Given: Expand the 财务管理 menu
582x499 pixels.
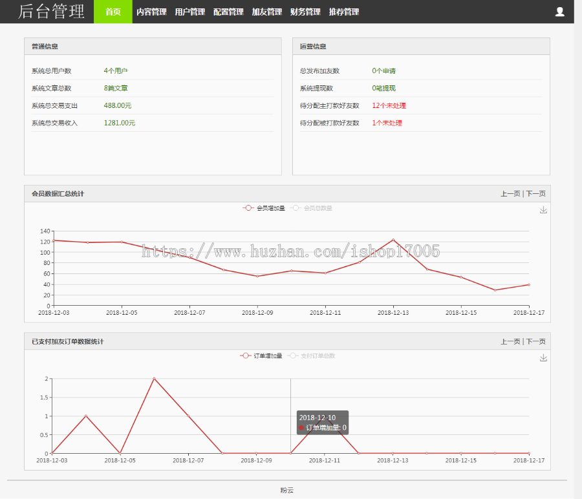Looking at the screenshot, I should pos(305,12).
